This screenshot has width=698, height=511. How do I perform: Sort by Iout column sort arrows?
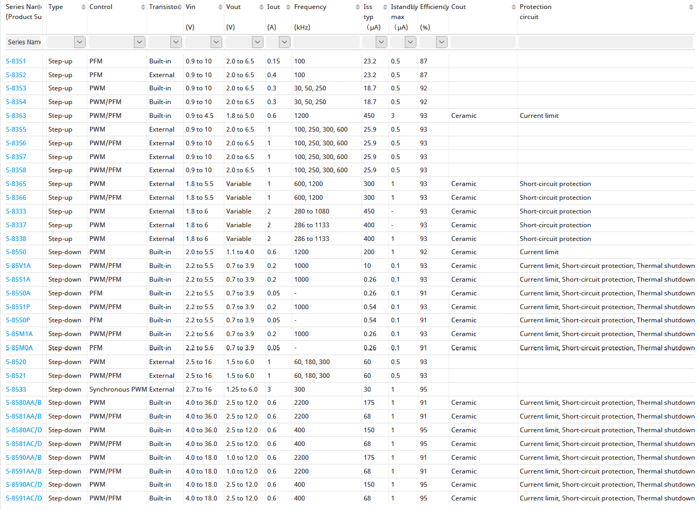(x=288, y=7)
